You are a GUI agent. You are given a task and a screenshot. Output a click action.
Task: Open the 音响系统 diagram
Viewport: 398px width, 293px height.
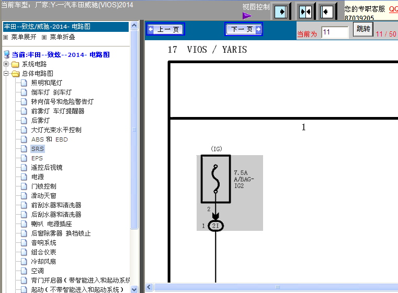point(43,243)
